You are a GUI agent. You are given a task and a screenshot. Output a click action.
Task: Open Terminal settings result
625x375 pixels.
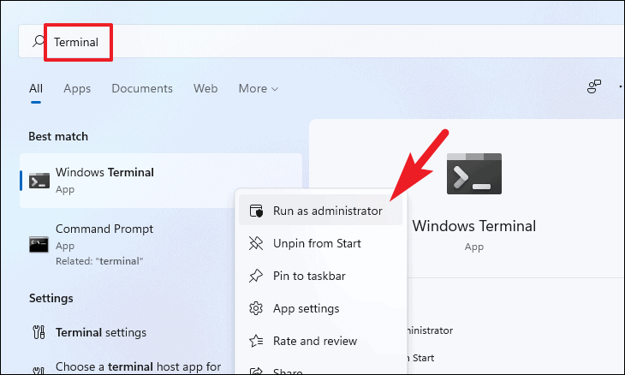[127, 332]
